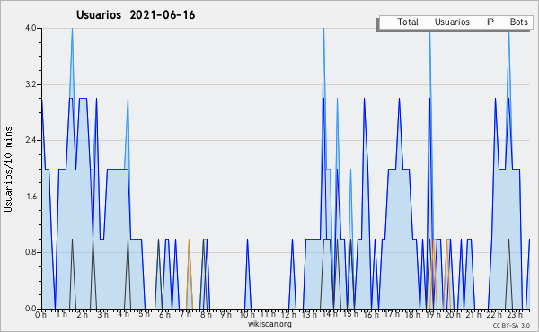The height and width of the screenshot is (332, 539).
Task: Click the 'CC BY-SA 3.0' license text
Action: [511, 325]
